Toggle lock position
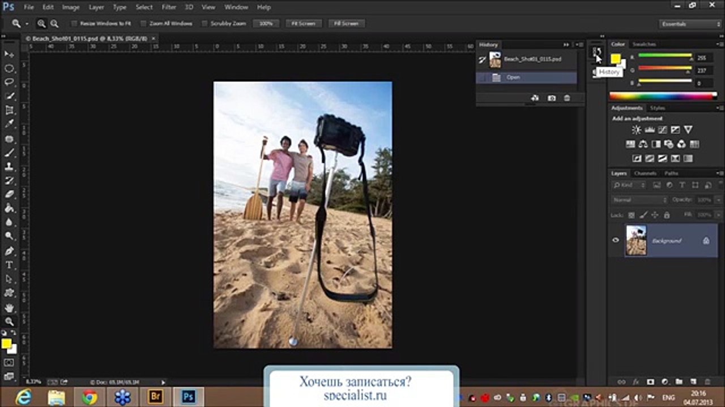The height and width of the screenshot is (407, 725). click(x=655, y=215)
